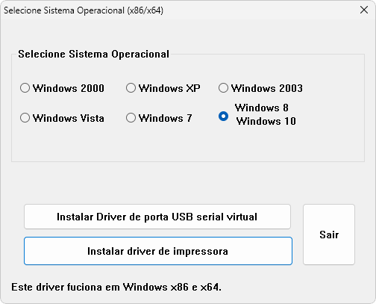Click the Windows 10 label text
The width and height of the screenshot is (376, 304).
pyautogui.click(x=266, y=121)
